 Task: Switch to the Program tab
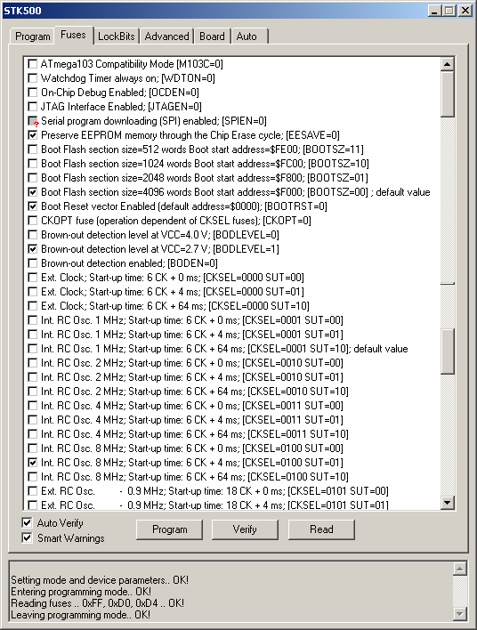point(32,36)
